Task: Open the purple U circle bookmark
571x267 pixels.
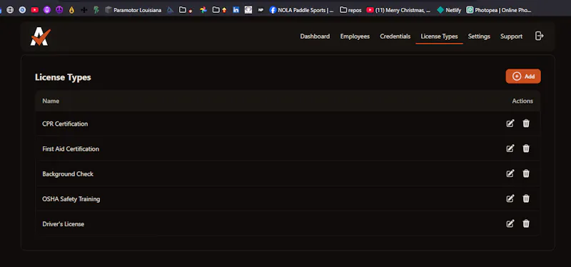Action: [x=47, y=10]
